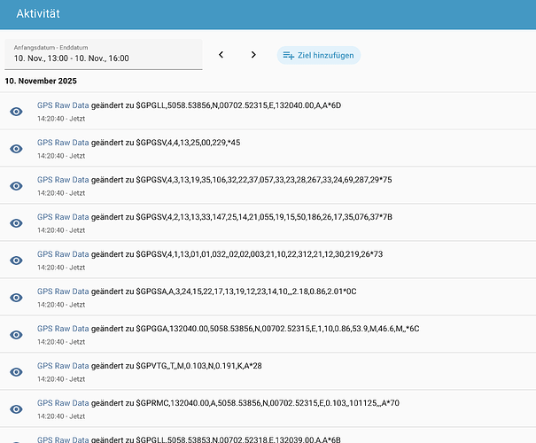Image resolution: width=536 pixels, height=443 pixels.
Task: Click the eye icon beside the $GPGSV,4,4 entry
Action: [x=16, y=149]
